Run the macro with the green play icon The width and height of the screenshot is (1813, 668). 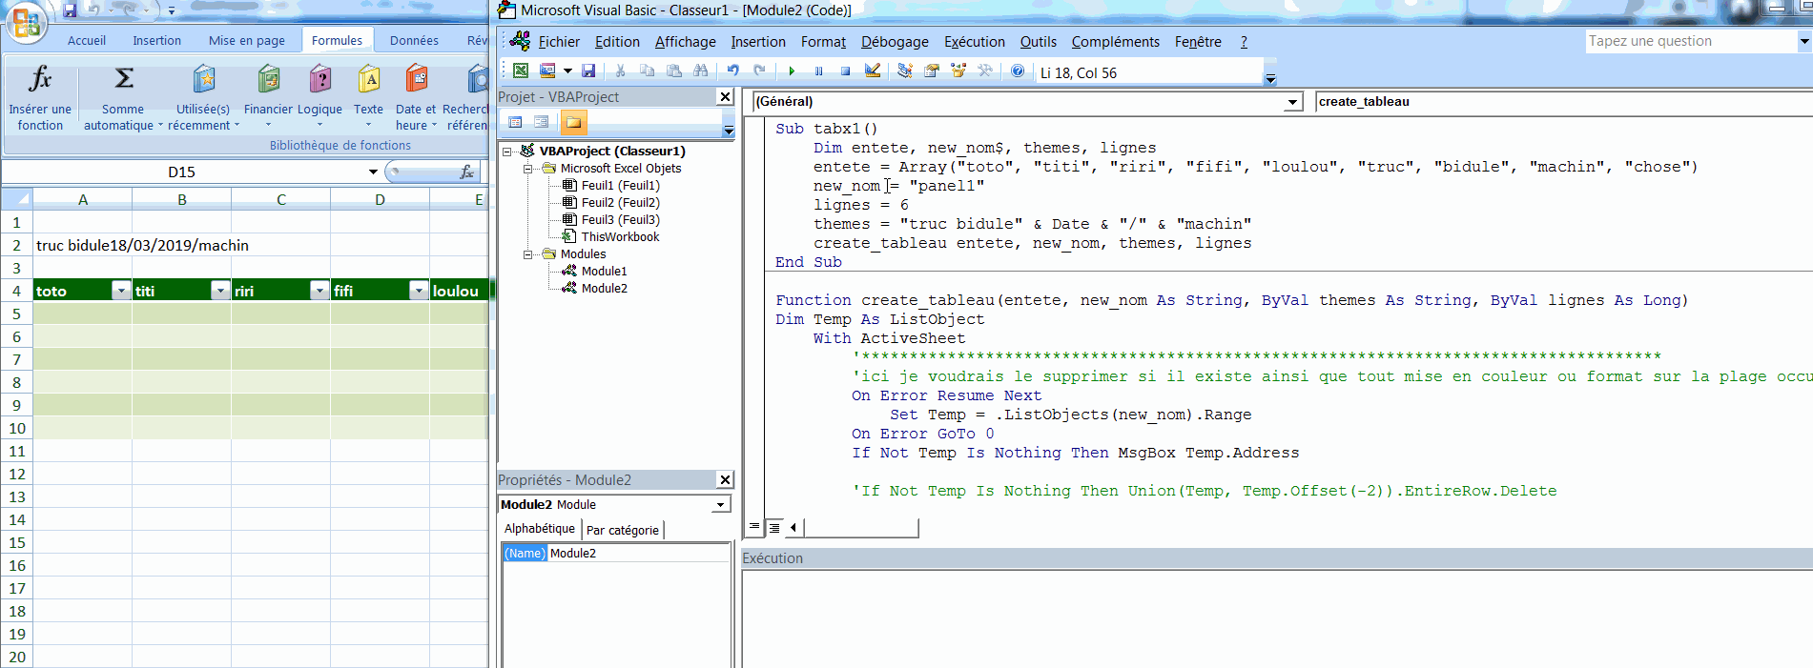point(792,71)
